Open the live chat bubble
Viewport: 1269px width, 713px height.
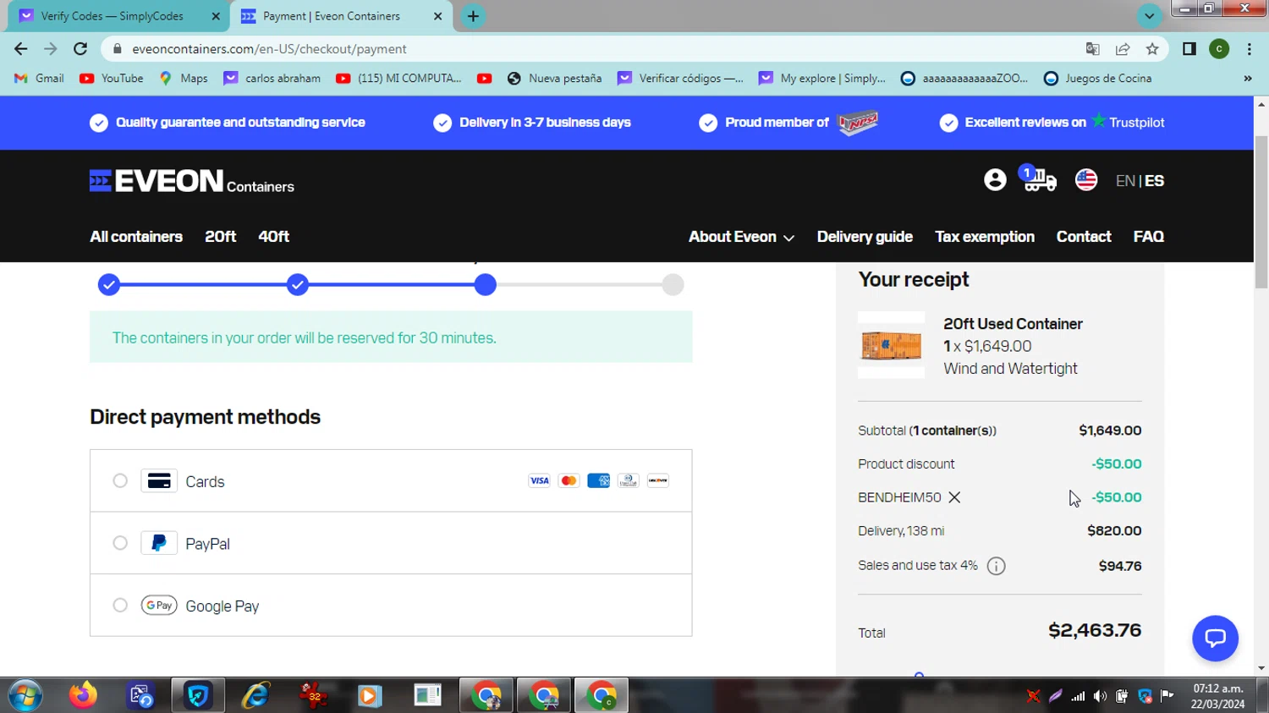click(1215, 639)
